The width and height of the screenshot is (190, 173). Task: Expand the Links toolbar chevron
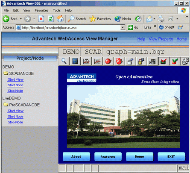[x=155, y=26]
